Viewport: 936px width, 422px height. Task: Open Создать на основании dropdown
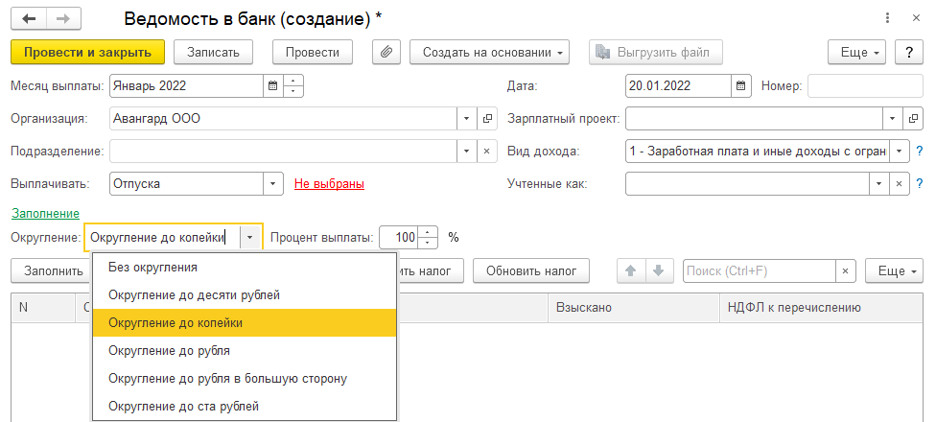coord(490,52)
